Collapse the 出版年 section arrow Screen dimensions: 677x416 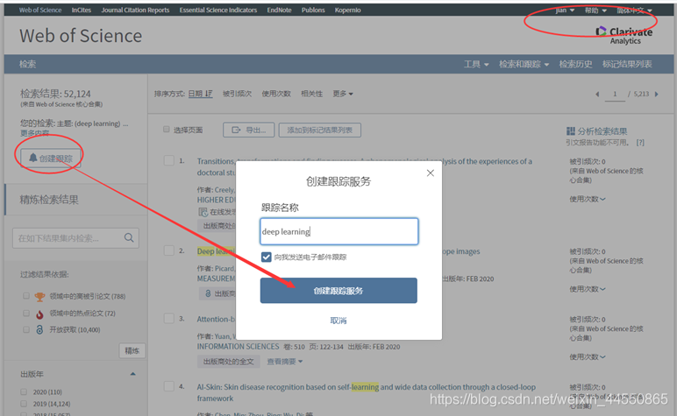tap(133, 374)
